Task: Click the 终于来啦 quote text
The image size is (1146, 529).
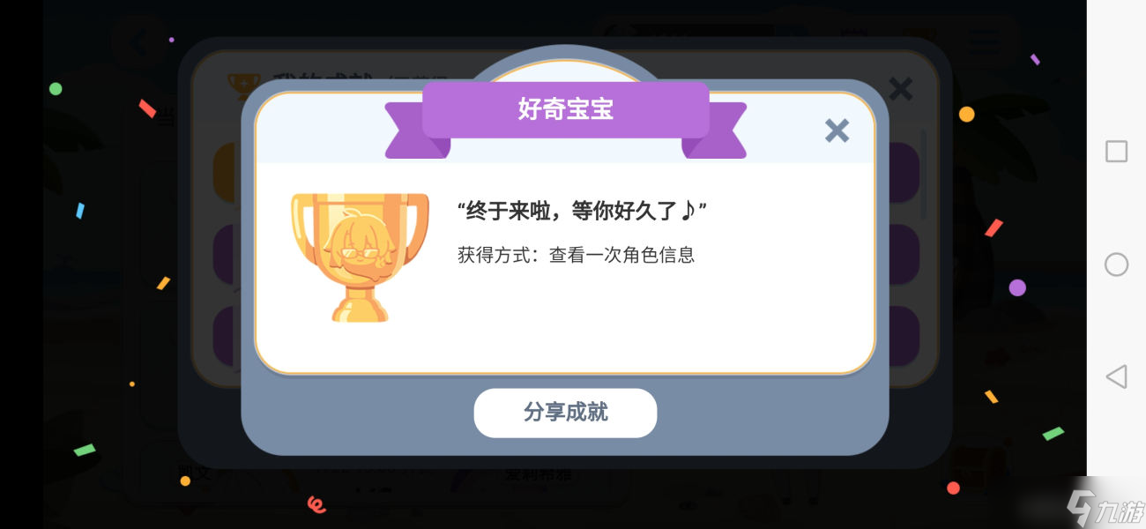Action: click(x=582, y=212)
